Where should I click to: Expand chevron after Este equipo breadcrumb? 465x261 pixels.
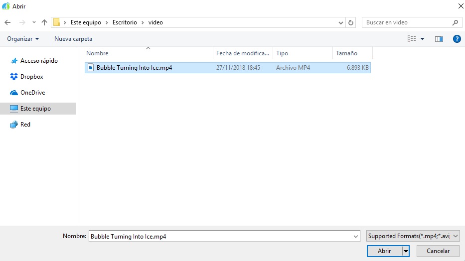pos(107,22)
